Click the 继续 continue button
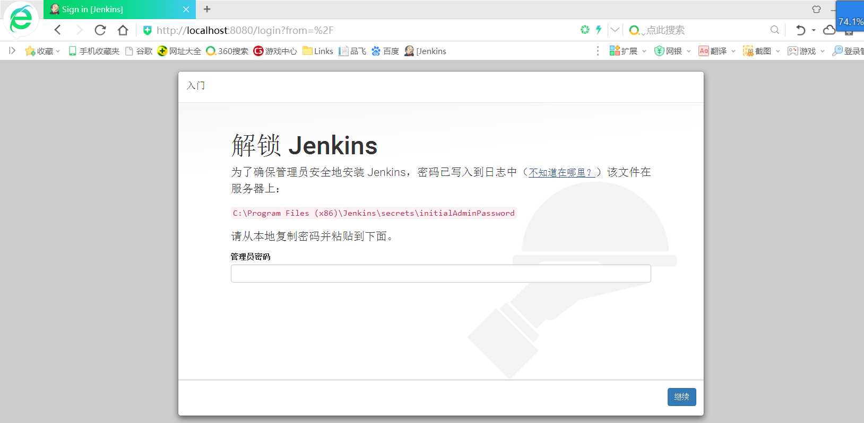Image resolution: width=864 pixels, height=423 pixels. point(681,397)
